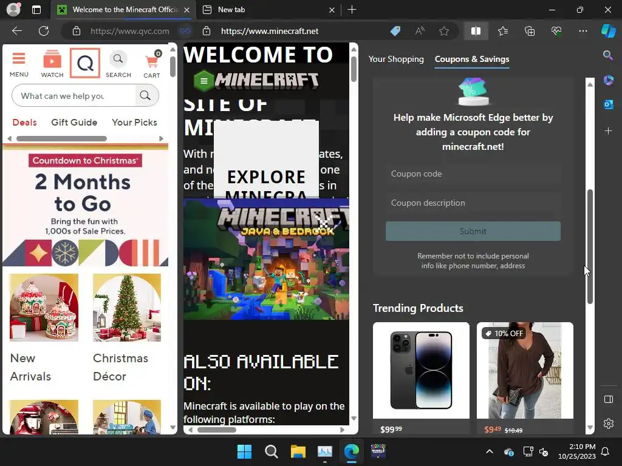Submit the coupon code

point(473,231)
